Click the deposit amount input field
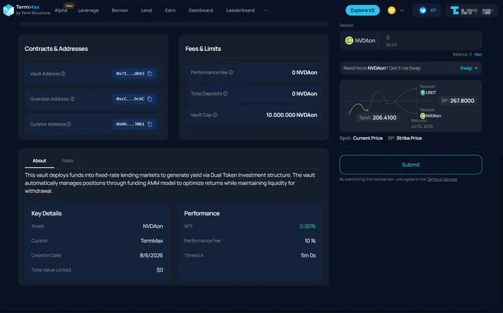 coord(430,41)
